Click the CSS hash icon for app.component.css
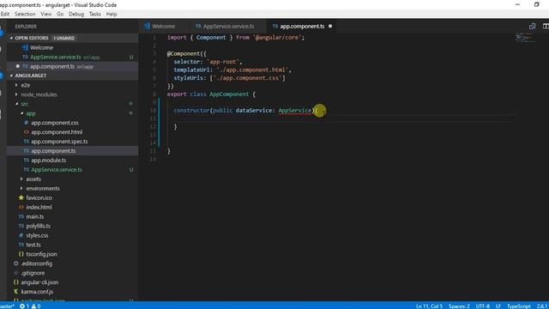This screenshot has width=549, height=309. [27, 123]
